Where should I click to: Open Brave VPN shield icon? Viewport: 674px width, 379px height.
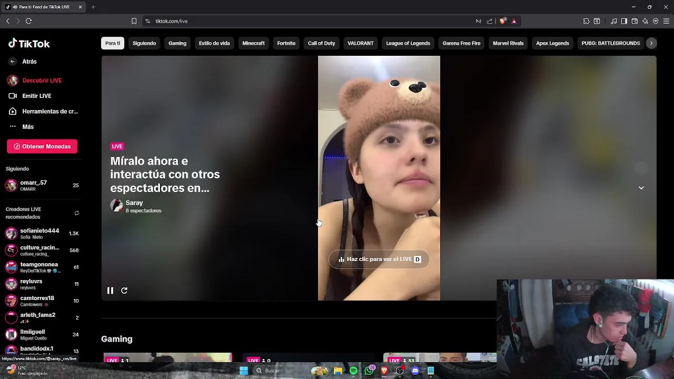(x=656, y=21)
